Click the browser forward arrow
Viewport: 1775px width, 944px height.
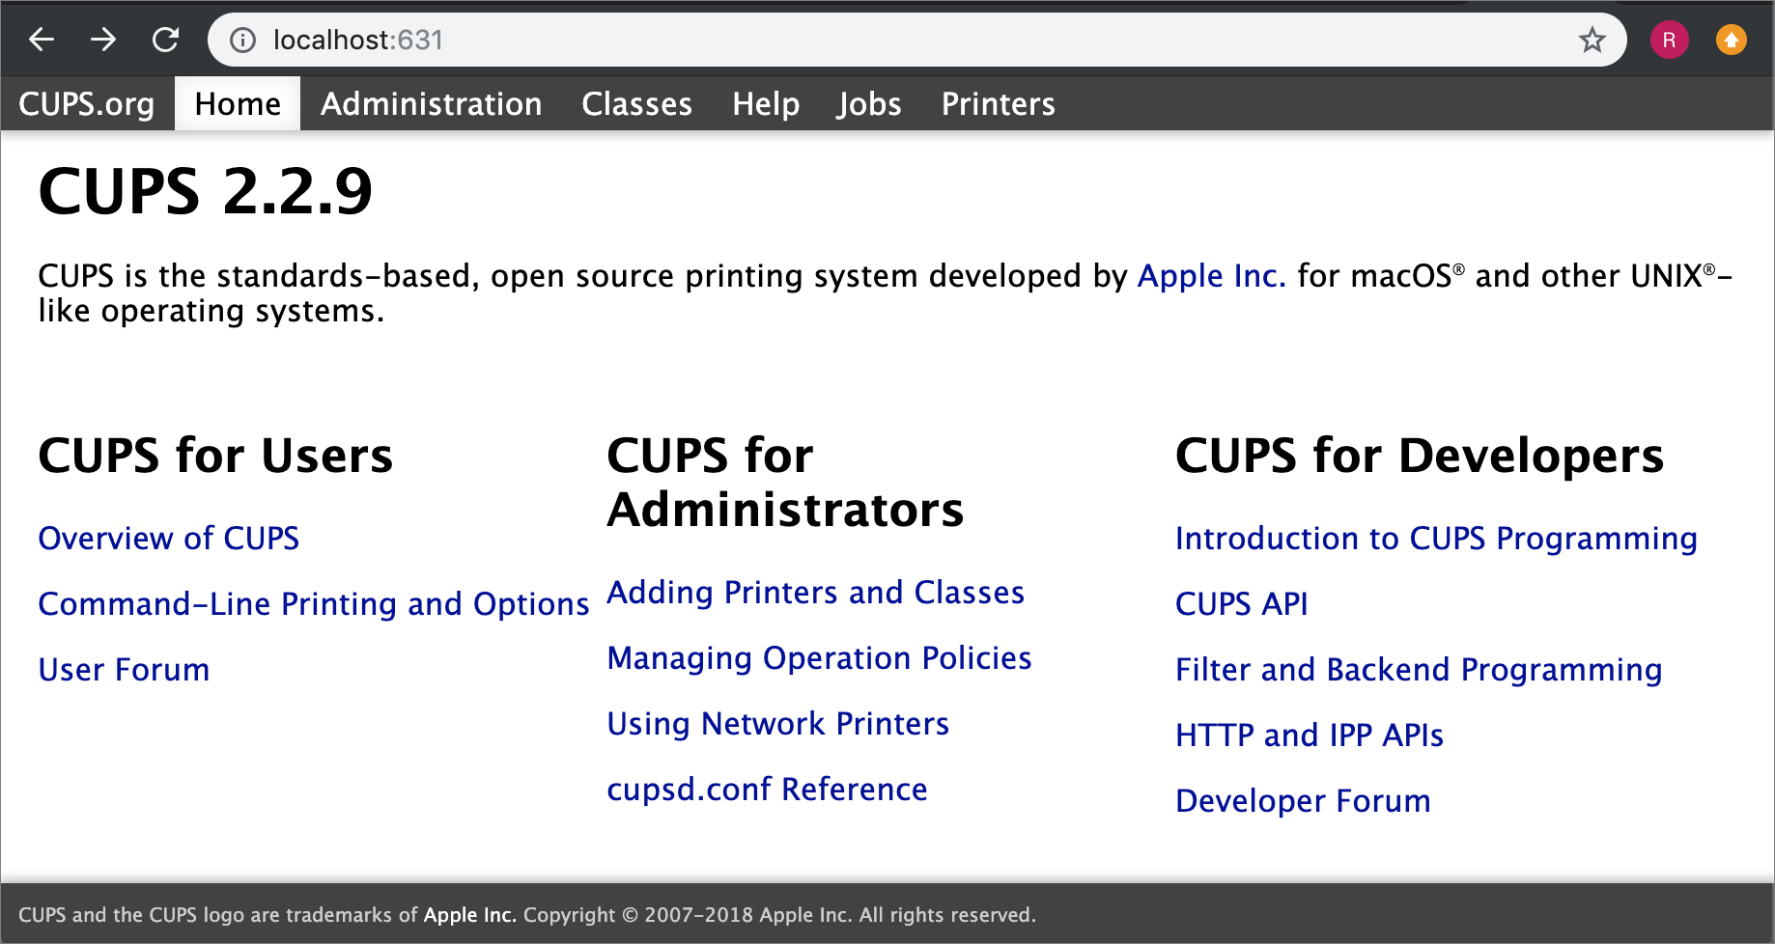[103, 40]
